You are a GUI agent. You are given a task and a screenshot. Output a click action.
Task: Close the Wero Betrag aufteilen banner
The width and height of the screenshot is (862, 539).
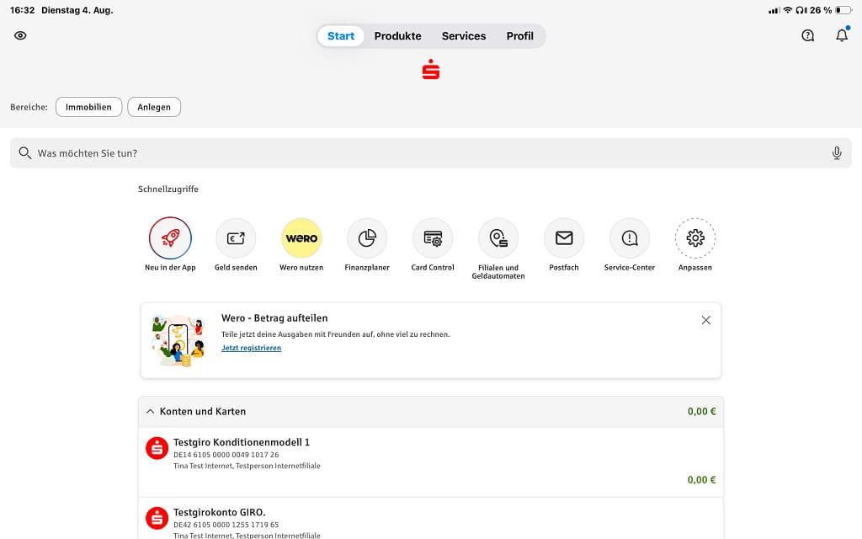point(706,320)
